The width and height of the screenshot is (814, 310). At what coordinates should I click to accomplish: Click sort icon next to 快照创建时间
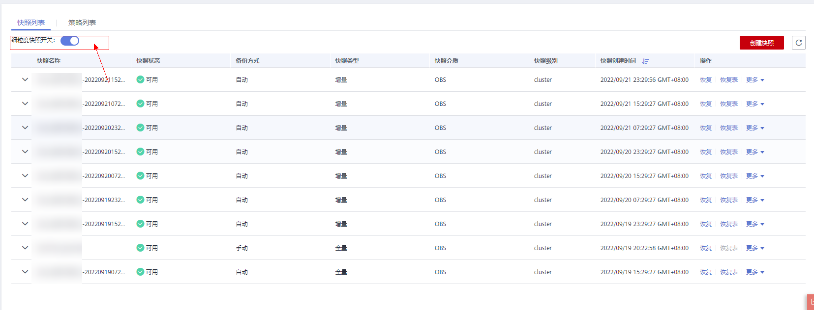coord(645,61)
